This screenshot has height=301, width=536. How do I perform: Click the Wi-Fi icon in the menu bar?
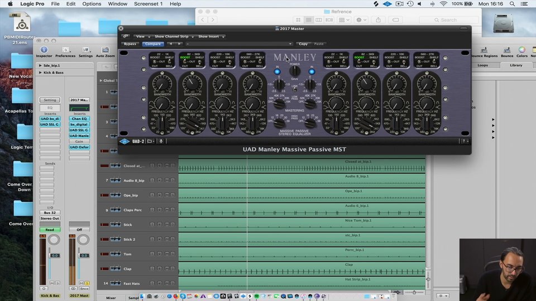pos(443,4)
